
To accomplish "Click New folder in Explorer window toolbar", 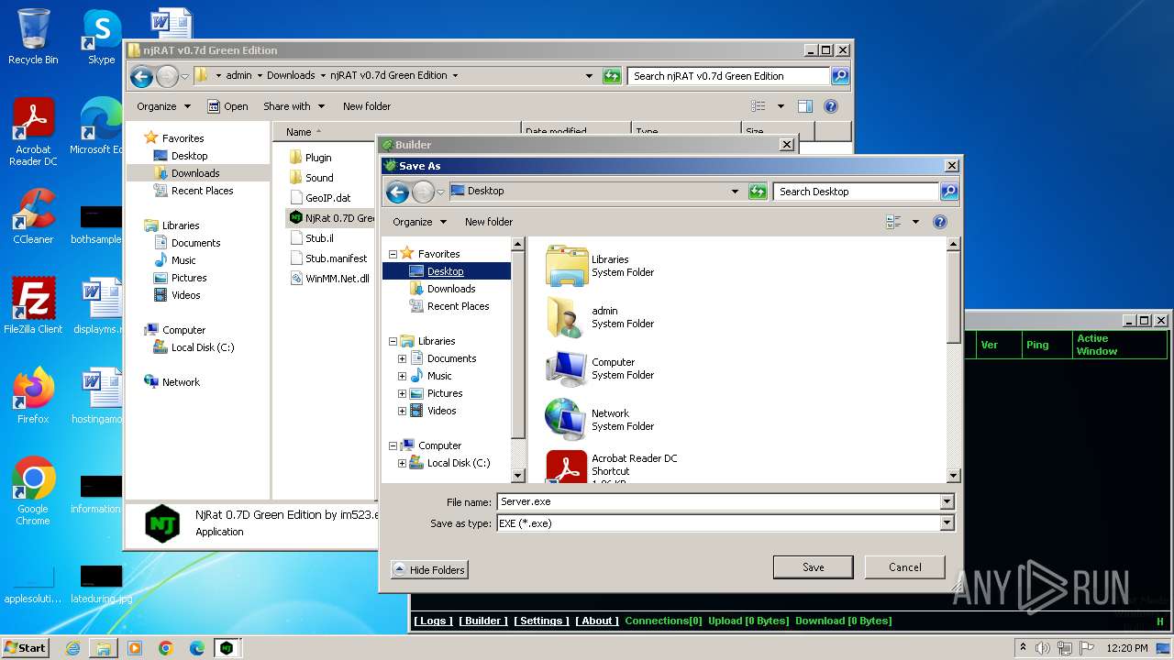I will (367, 106).
